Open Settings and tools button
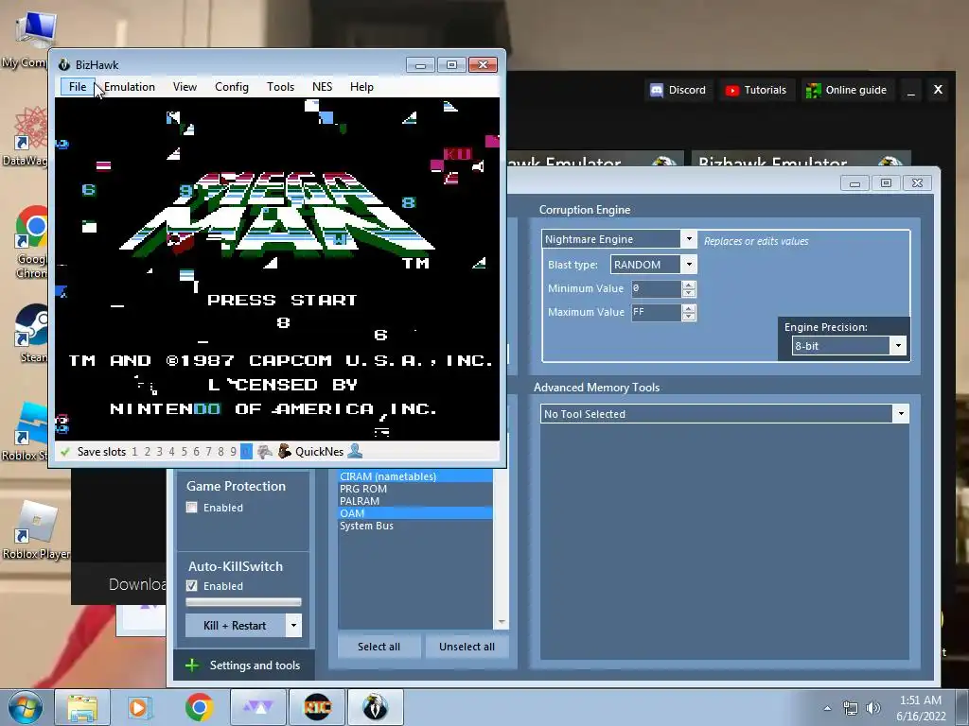This screenshot has height=726, width=969. [243, 665]
